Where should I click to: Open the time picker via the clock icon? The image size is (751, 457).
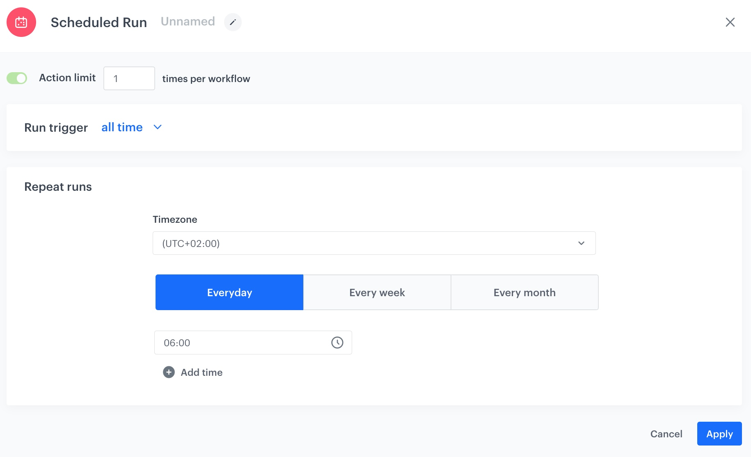tap(337, 343)
